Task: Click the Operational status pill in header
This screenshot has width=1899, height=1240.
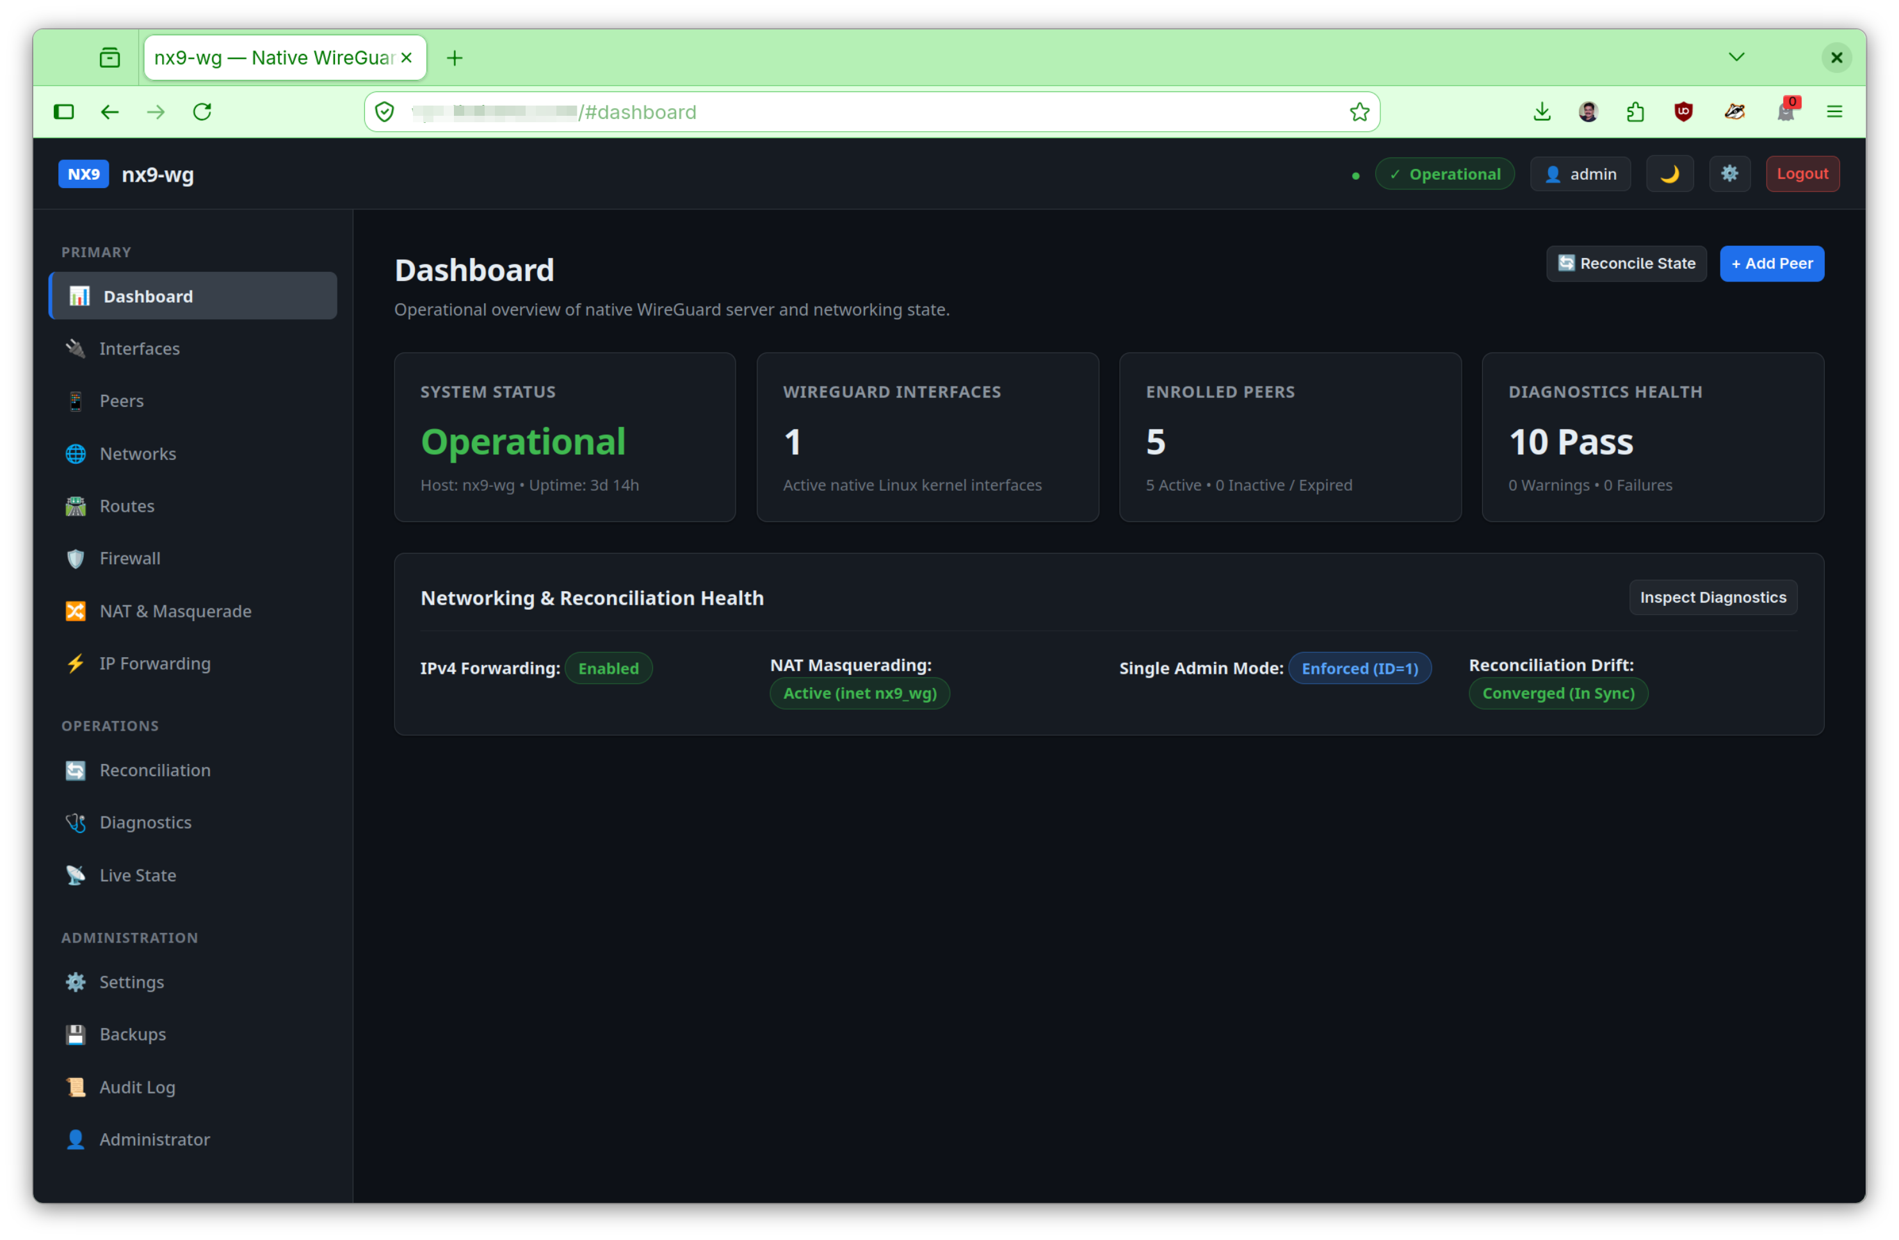Action: click(x=1444, y=174)
